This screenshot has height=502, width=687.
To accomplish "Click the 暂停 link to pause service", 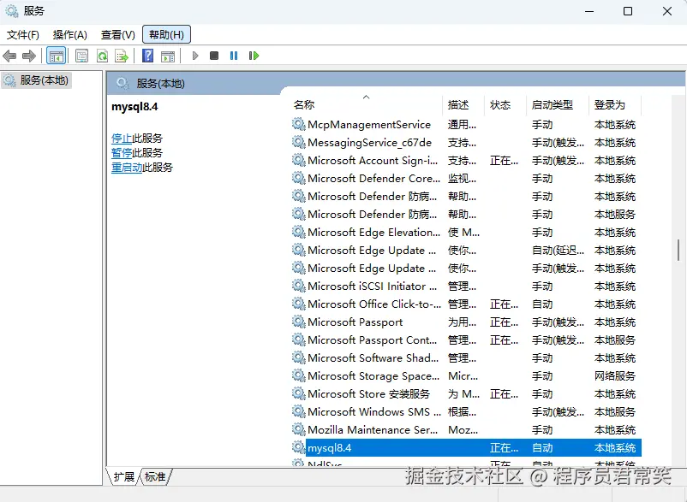I will tap(122, 152).
